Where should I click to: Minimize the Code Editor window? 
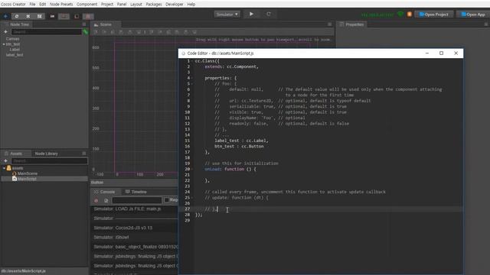pos(427,53)
